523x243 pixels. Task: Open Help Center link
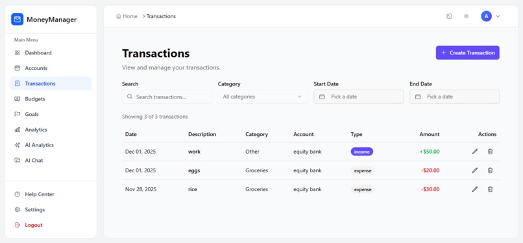tap(51, 194)
